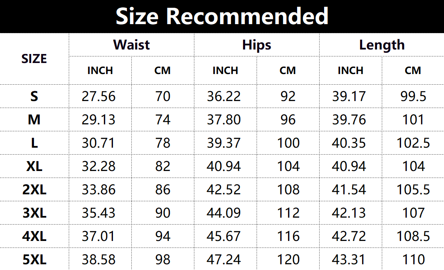Screen dimensions: 444x270
Task: Click the M size row label
Action: click(x=34, y=119)
